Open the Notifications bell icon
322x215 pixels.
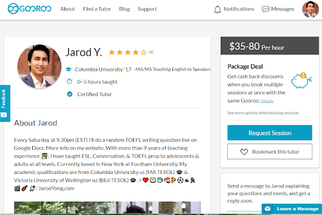(x=217, y=9)
